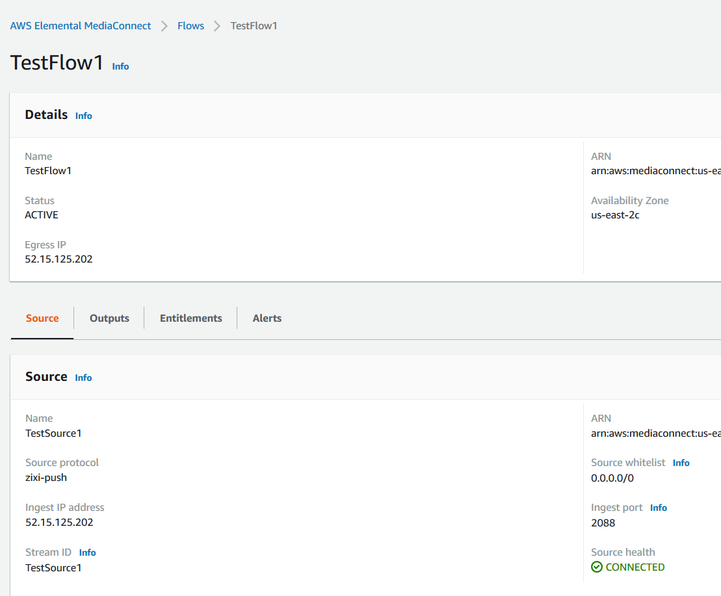Select source whitelist value 0.0.0.0/0

612,478
